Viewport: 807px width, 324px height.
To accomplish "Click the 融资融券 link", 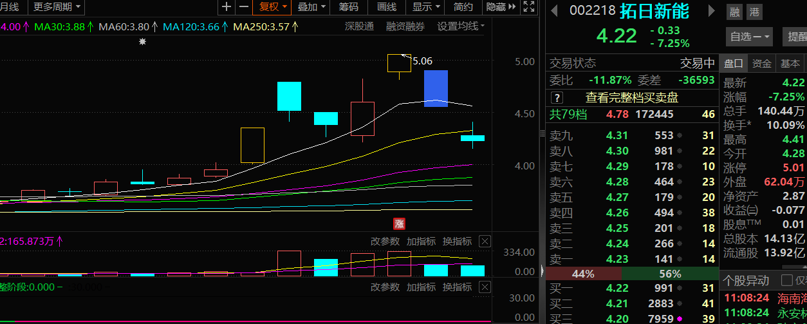I will (x=405, y=26).
